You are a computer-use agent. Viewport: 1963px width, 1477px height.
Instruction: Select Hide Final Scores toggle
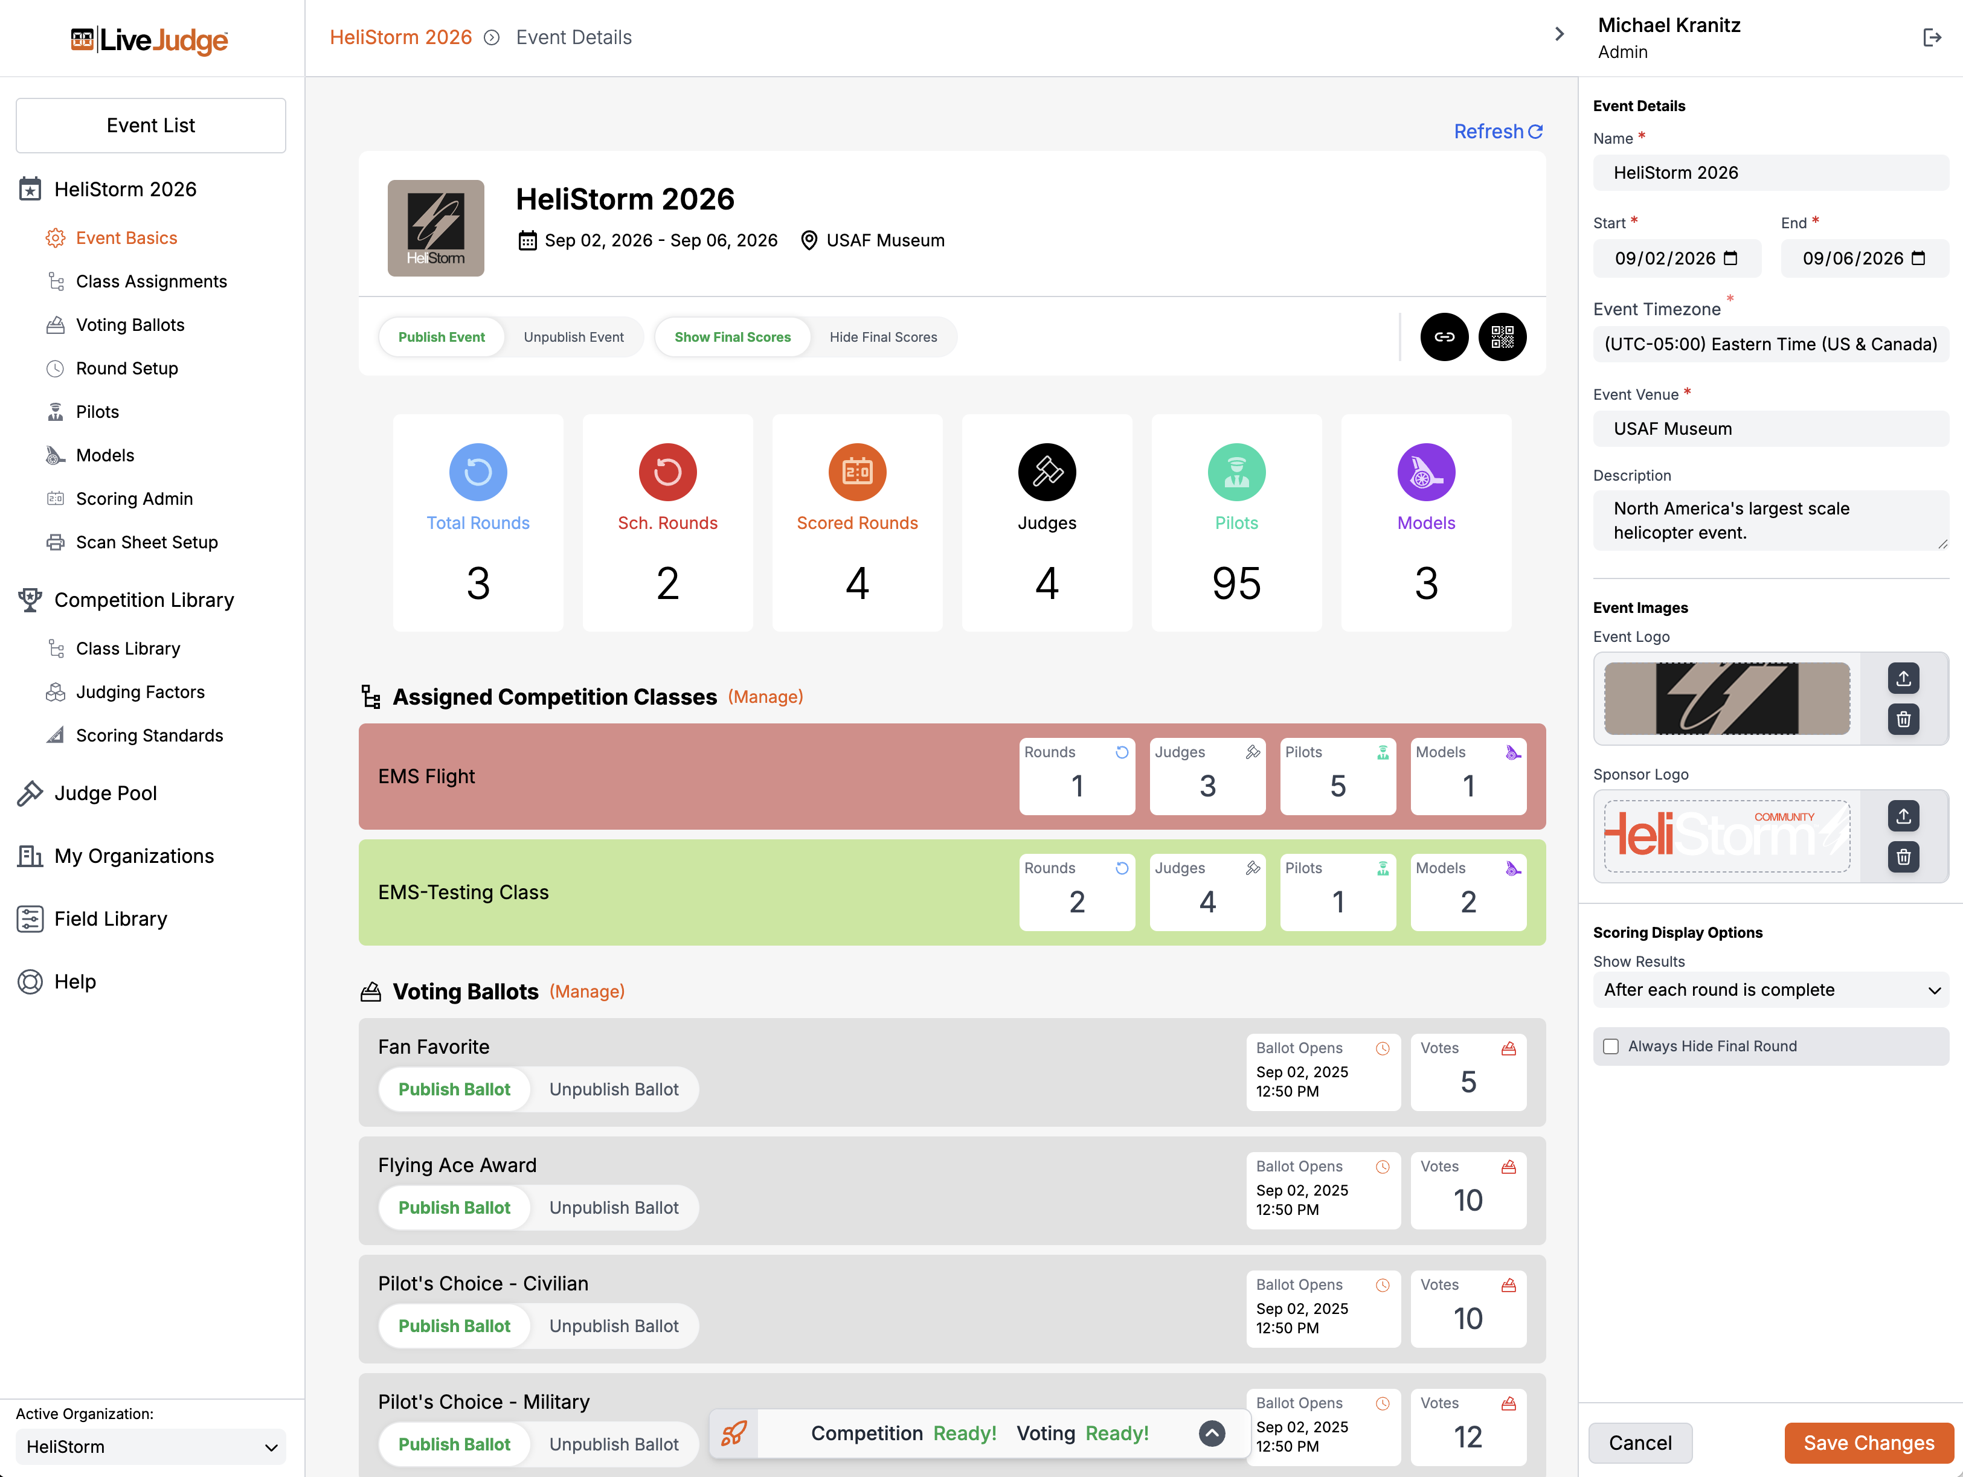883,337
